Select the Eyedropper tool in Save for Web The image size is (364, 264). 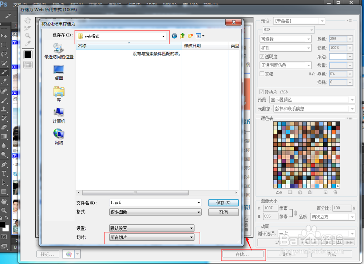coord(28,43)
